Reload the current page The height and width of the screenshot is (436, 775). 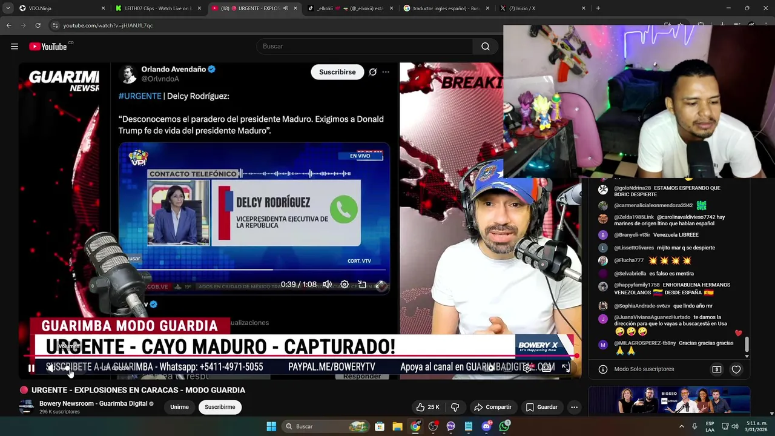[38, 25]
